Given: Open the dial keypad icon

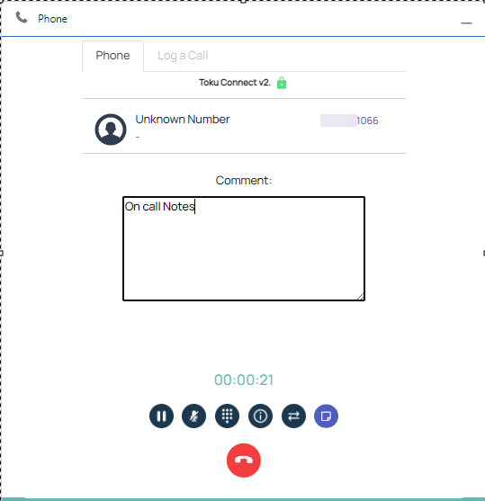Looking at the screenshot, I should click(228, 416).
